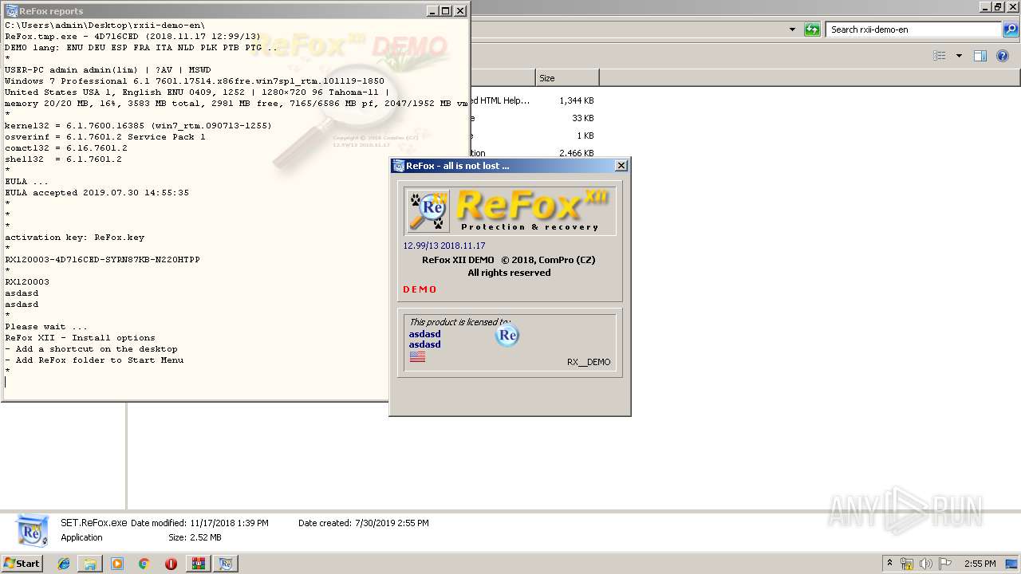Select the file row sized 33 KB

coord(532,118)
